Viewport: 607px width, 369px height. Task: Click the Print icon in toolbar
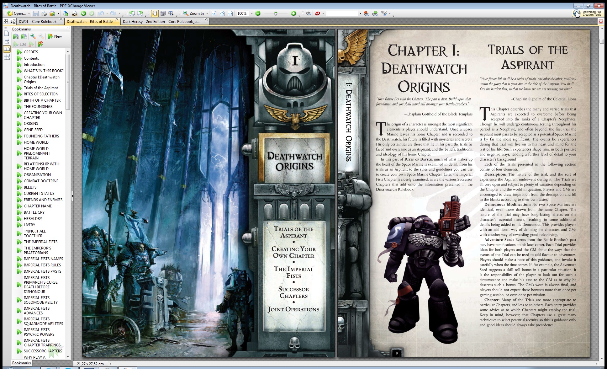(x=44, y=13)
